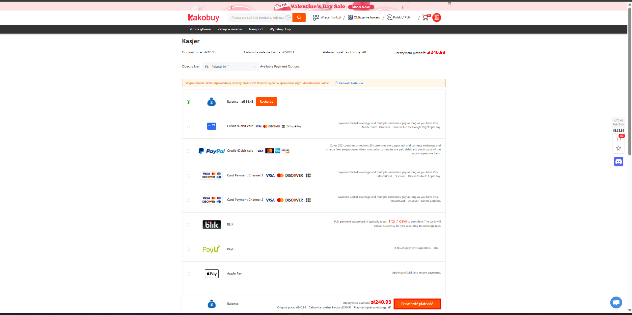Viewport: 632px width, 315px height.
Task: Select the Balance payment method radio button
Action: click(x=188, y=102)
